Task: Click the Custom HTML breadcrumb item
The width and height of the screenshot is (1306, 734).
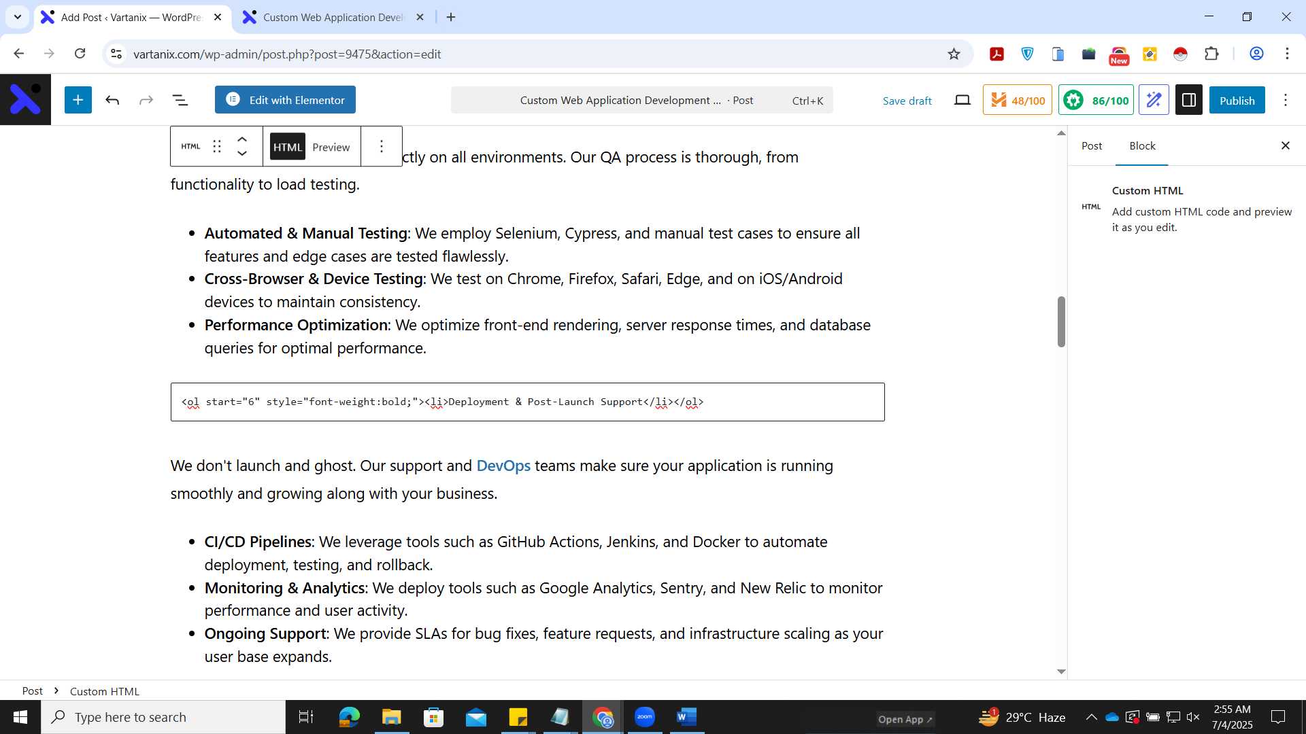Action: 104,691
